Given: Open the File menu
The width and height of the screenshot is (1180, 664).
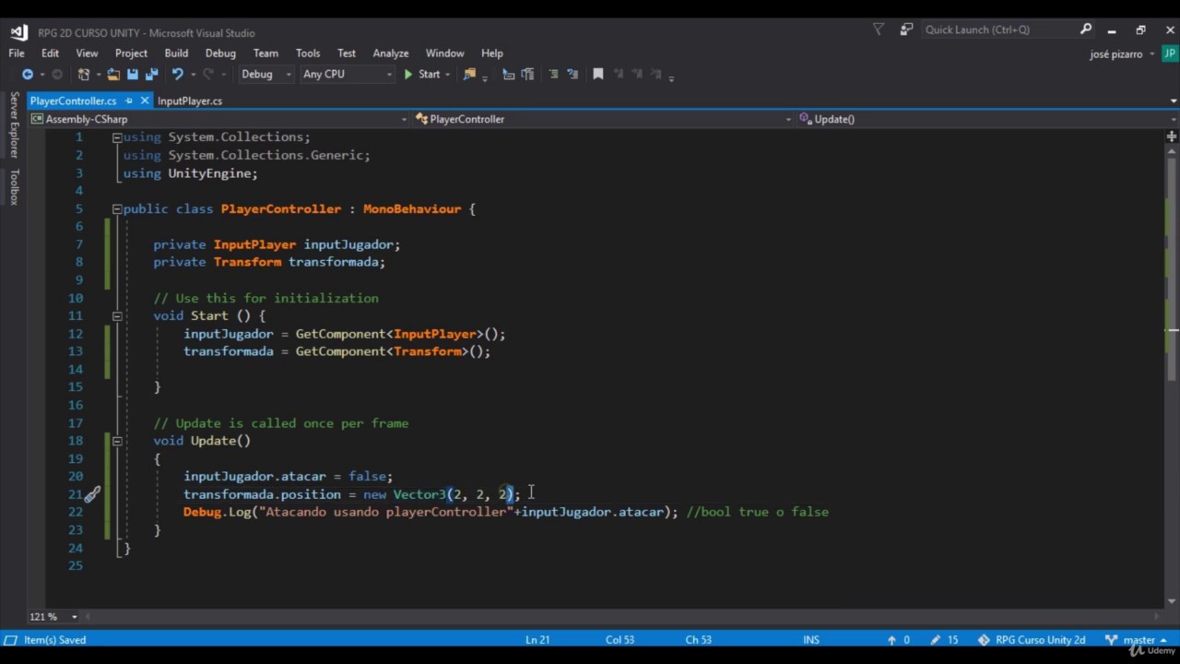Looking at the screenshot, I should click(17, 53).
